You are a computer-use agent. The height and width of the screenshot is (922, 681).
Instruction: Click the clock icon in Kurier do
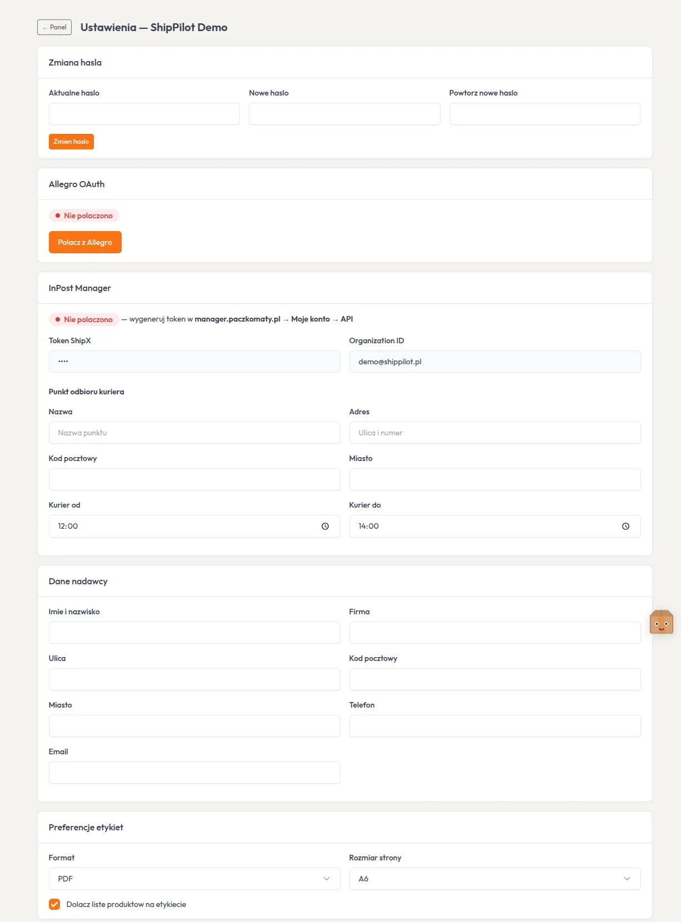coord(625,526)
